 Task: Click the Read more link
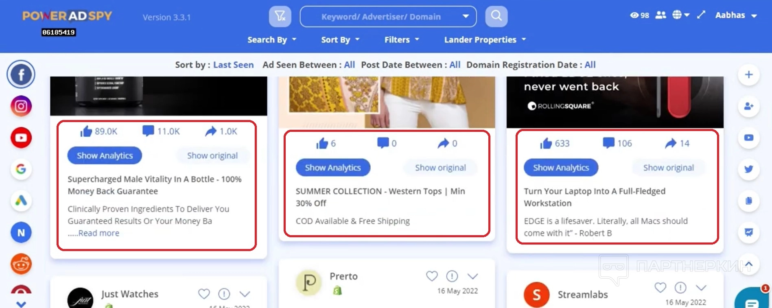click(x=99, y=233)
